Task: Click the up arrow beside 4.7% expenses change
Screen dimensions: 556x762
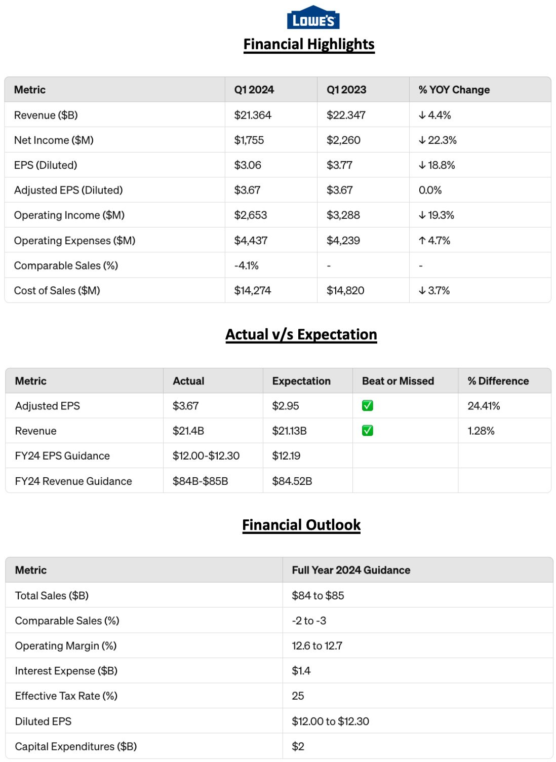Action: [422, 241]
